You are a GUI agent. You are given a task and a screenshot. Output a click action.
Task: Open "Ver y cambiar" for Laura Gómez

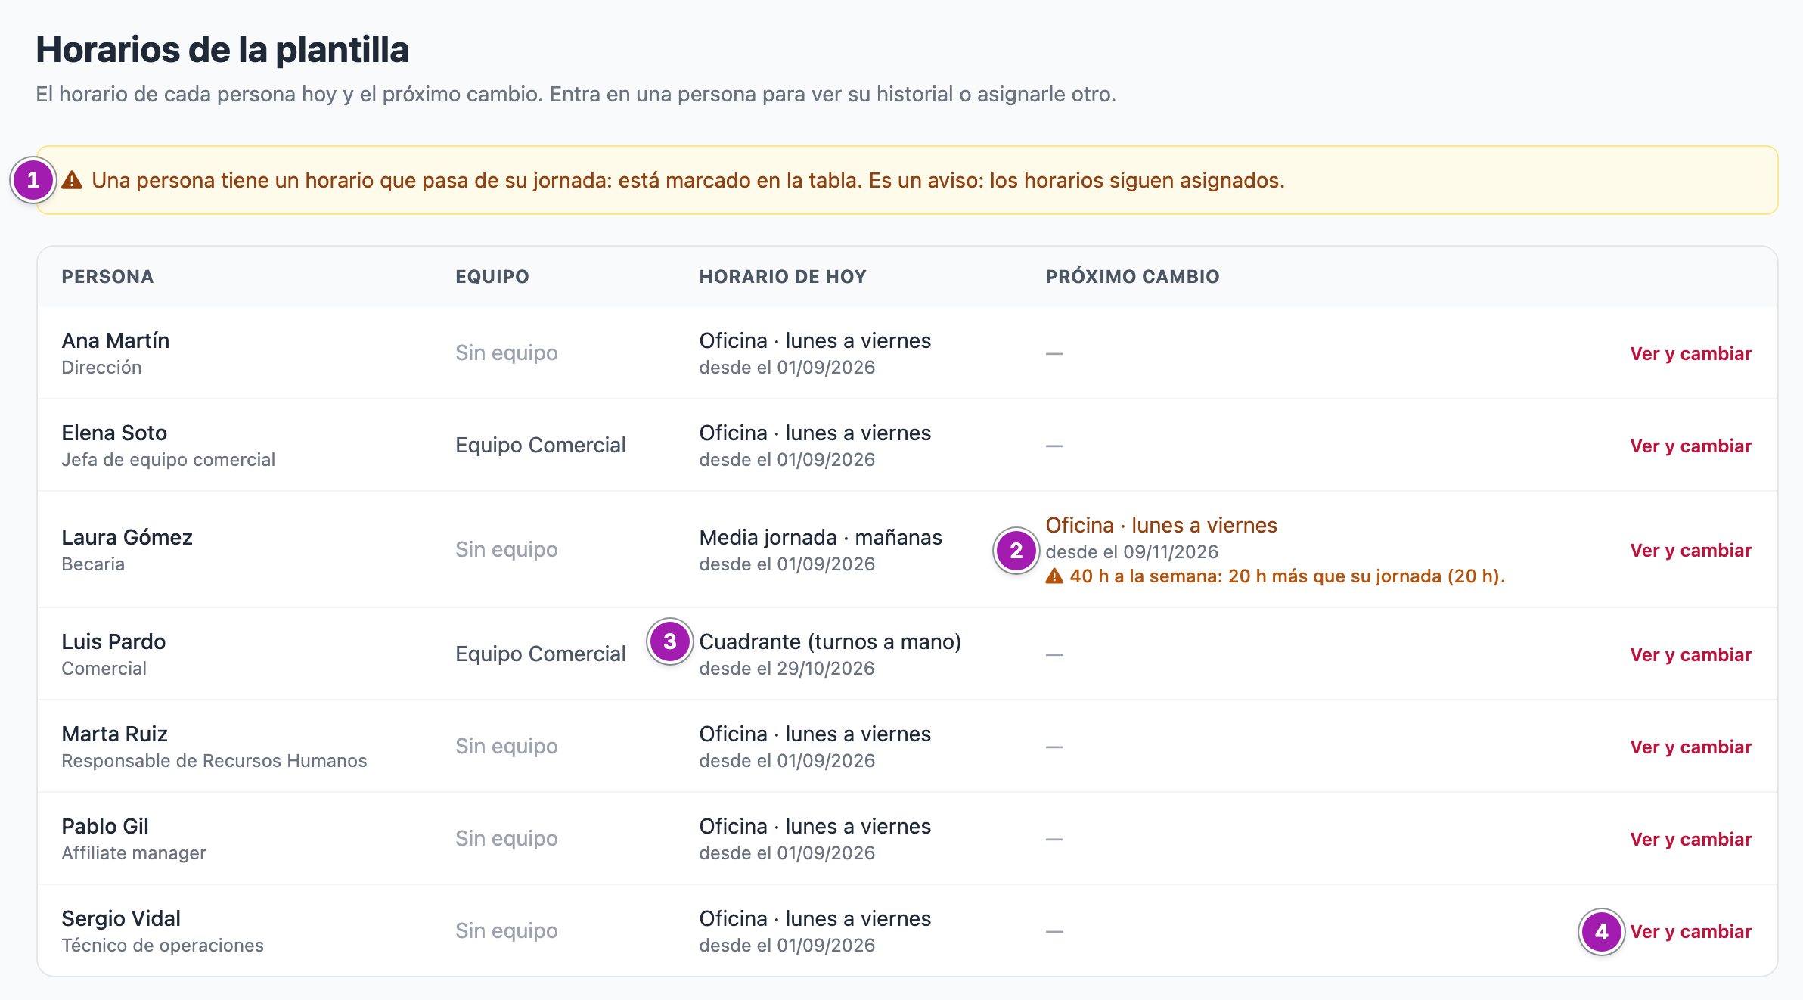tap(1690, 550)
